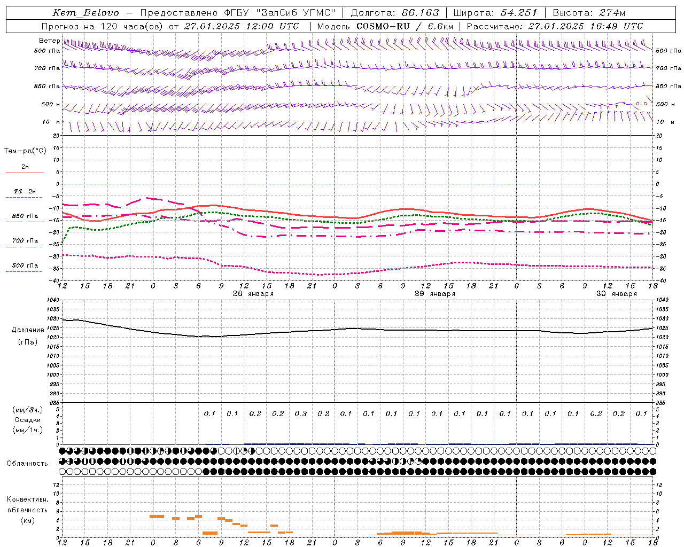Viewport: 684px width, 547px height.
Task: Click the (мм/1ч.) unit label
Action: click(x=28, y=430)
